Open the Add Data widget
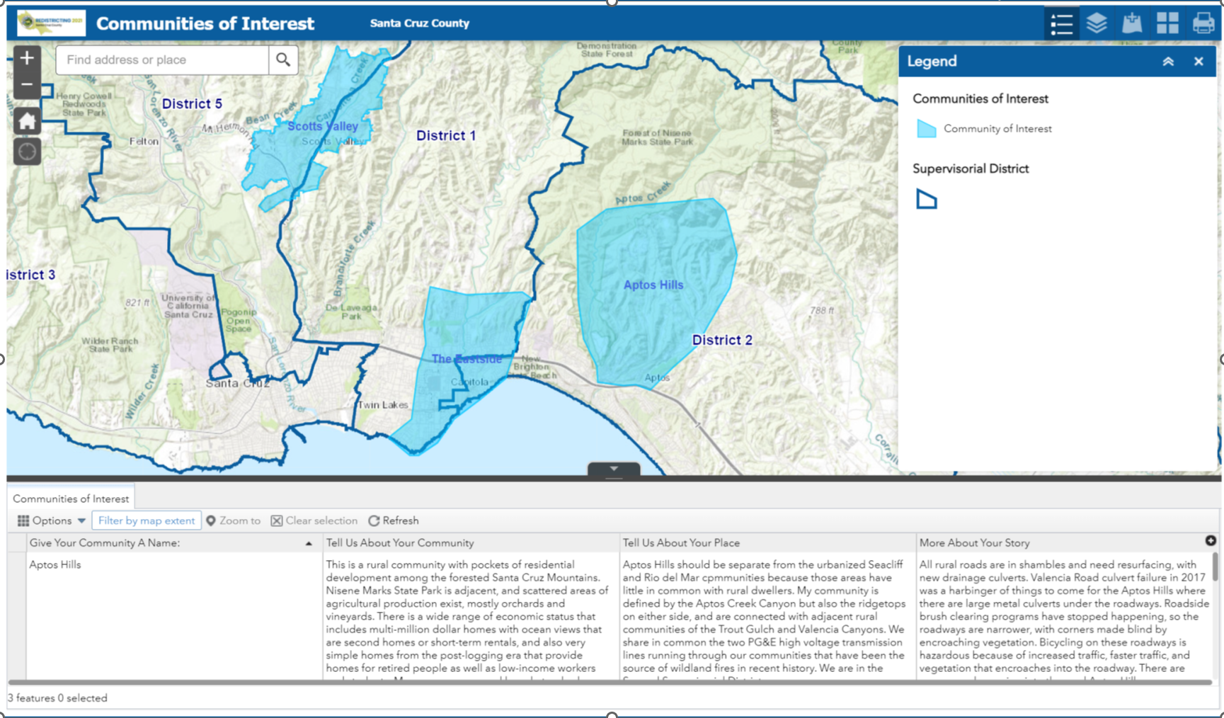Screen dimensions: 1224x718 point(1131,23)
